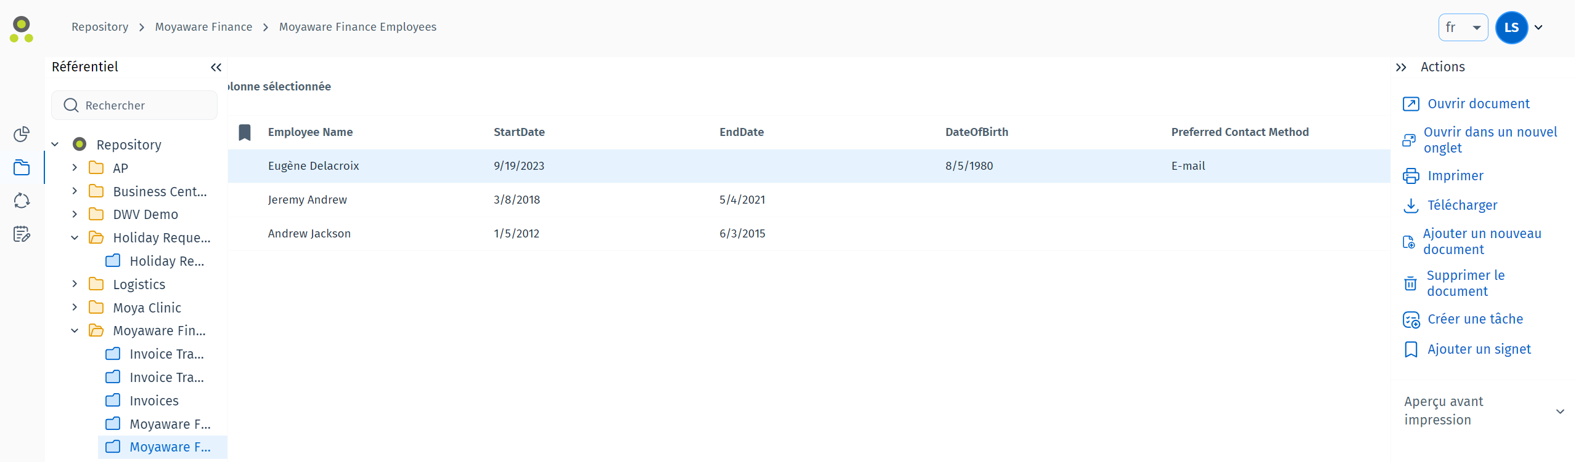
Task: Open the tasks calendar sidebar icon
Action: pyautogui.click(x=22, y=234)
